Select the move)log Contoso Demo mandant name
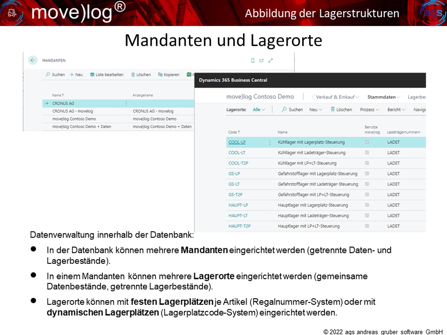 point(74,119)
